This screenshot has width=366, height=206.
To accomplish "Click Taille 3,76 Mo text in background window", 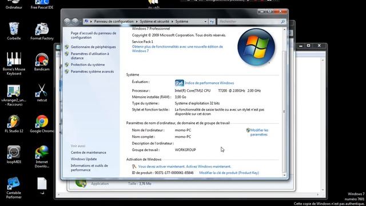I will pyautogui.click(x=140, y=184).
